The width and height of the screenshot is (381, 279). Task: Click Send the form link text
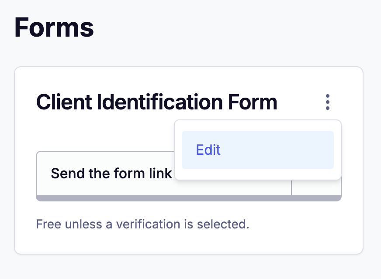(x=111, y=174)
